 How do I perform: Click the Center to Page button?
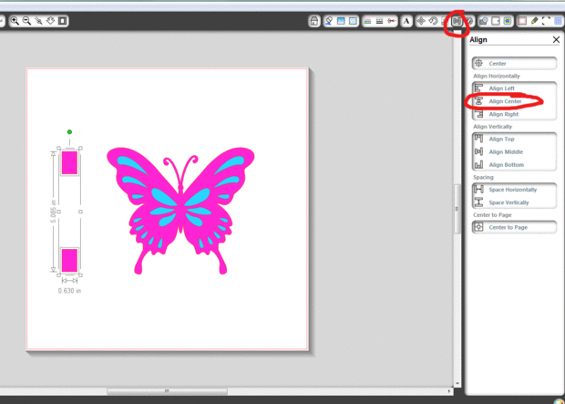click(514, 227)
